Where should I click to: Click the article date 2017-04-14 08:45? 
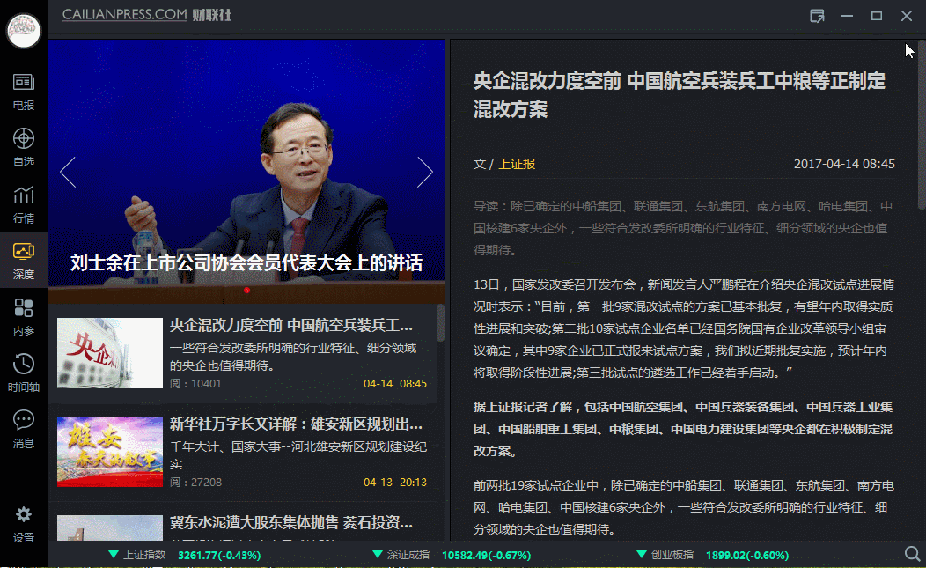(844, 164)
